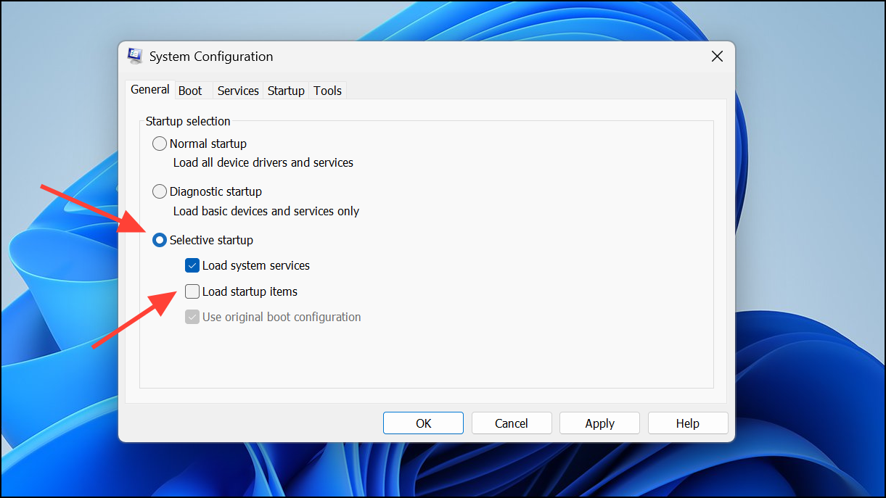Click the 'Startup selection' group label
The image size is (886, 498).
tap(188, 121)
